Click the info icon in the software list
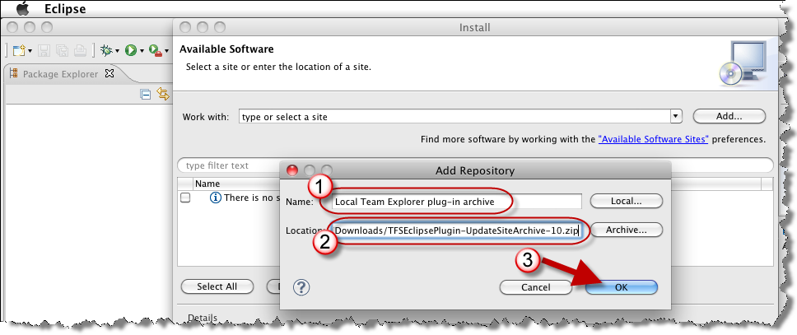The image size is (797, 335). (x=216, y=198)
